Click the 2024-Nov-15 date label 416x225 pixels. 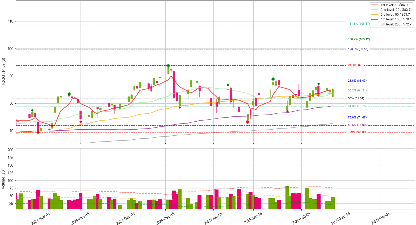pos(80,218)
